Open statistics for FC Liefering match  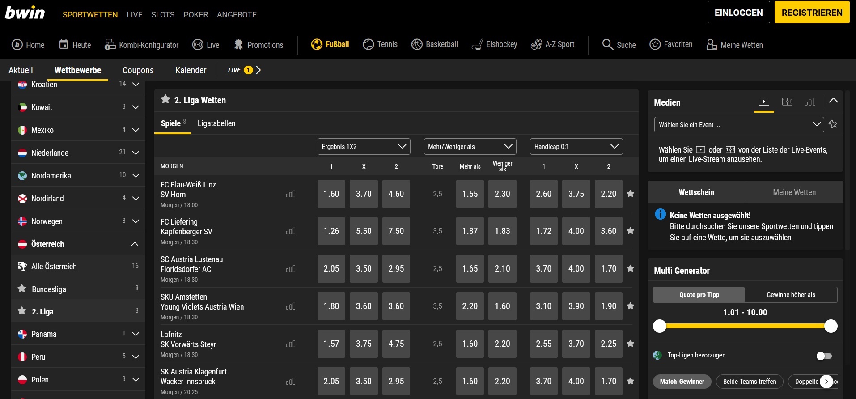coord(291,231)
